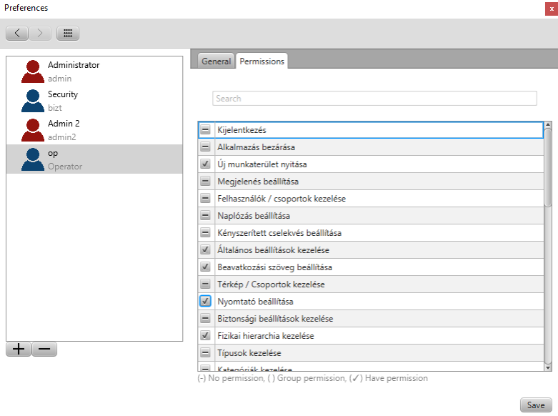Open the grid view toolbar button
Image resolution: width=558 pixels, height=416 pixels.
(68, 33)
